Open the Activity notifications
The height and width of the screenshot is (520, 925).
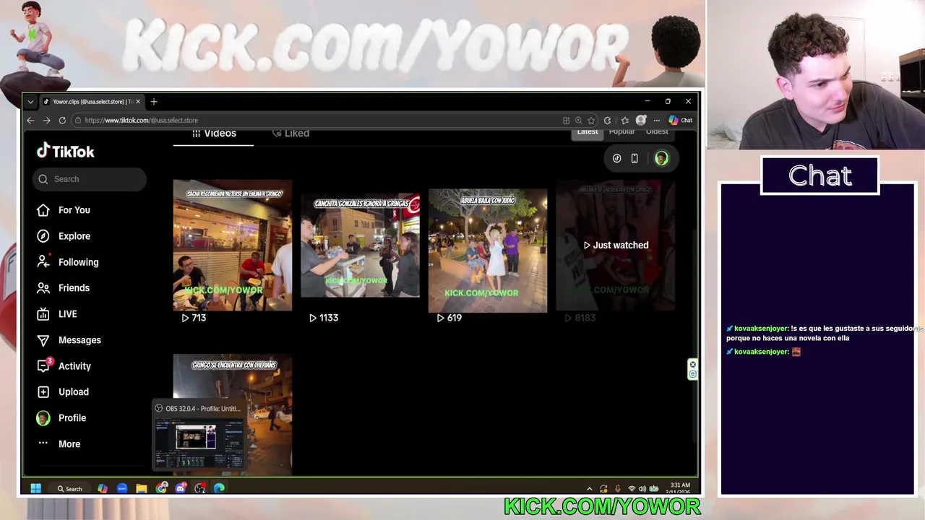tap(66, 366)
